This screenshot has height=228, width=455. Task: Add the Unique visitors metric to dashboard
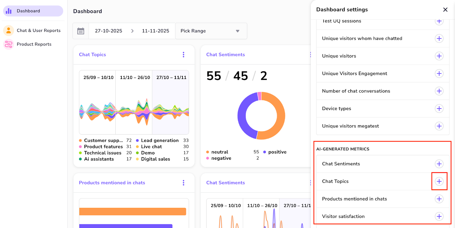(439, 56)
